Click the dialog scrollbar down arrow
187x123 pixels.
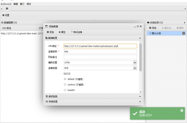tap(141, 92)
